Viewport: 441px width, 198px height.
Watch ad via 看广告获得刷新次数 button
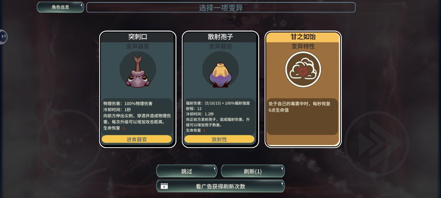220,186
